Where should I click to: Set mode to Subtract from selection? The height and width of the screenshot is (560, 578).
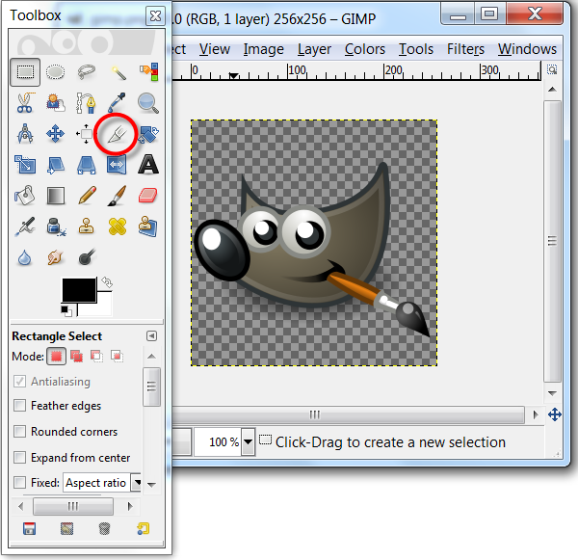[x=96, y=357]
